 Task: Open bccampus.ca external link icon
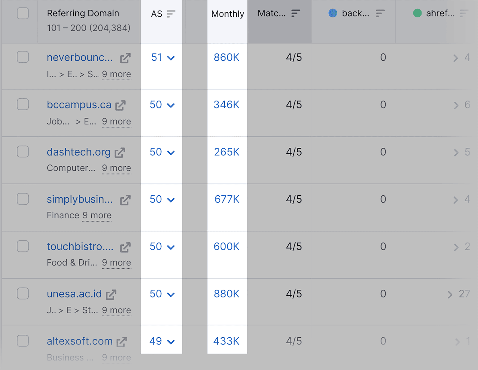[x=121, y=105]
